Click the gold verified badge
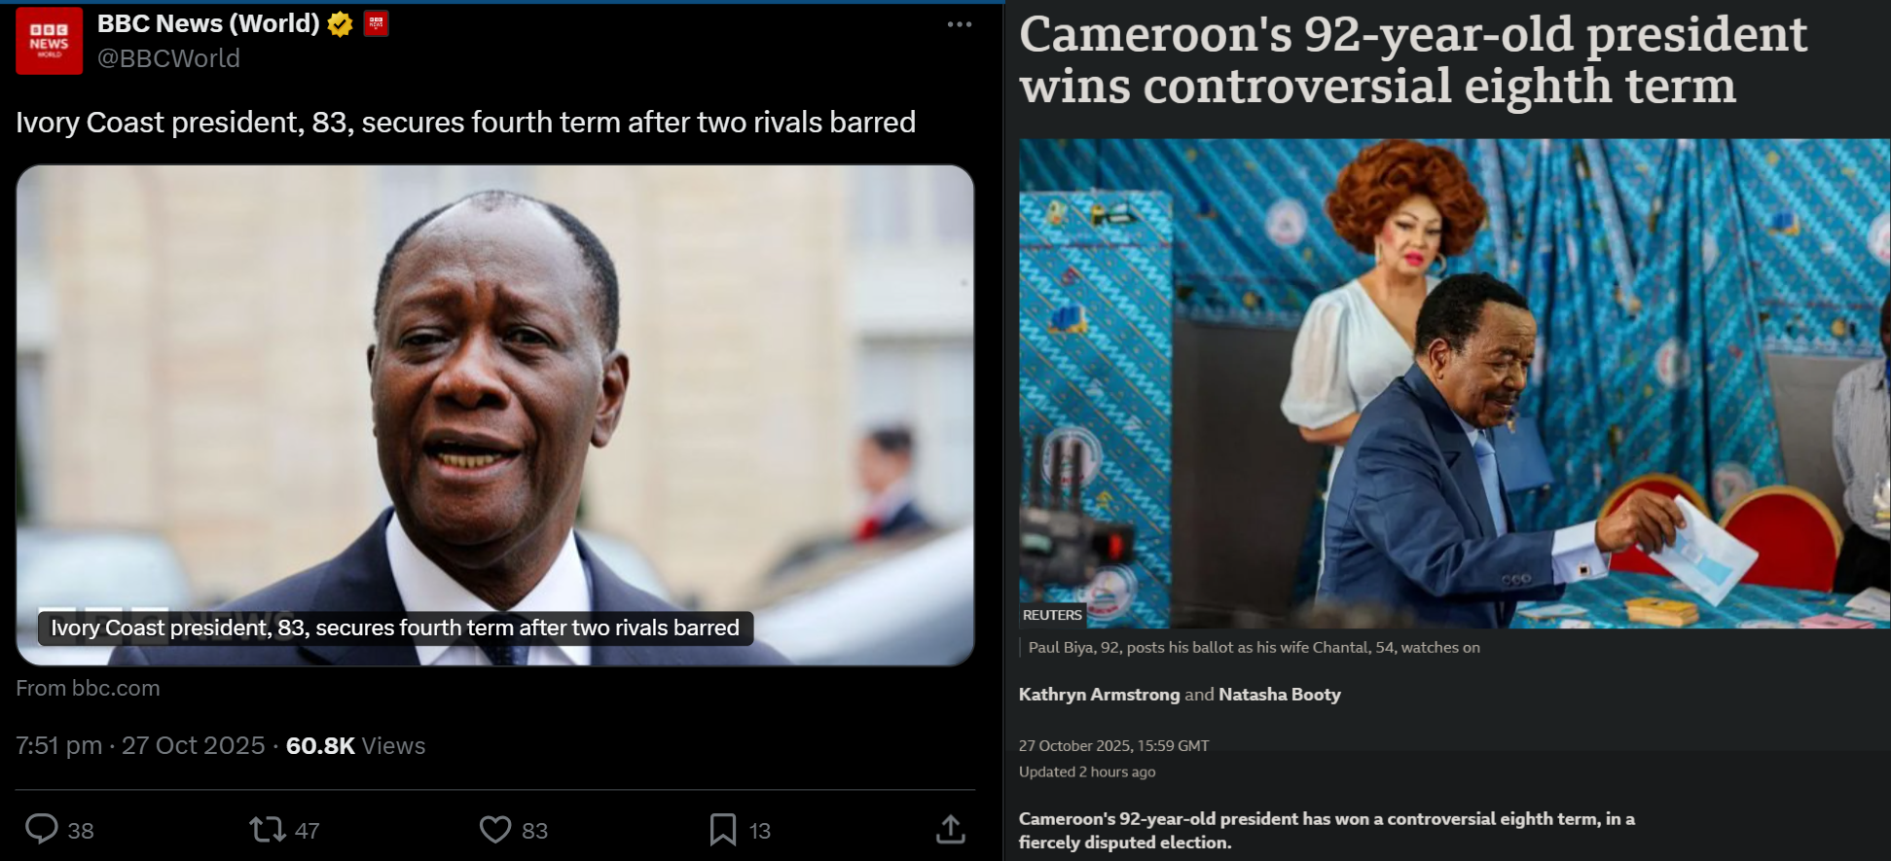The image size is (1891, 861). click(x=340, y=24)
